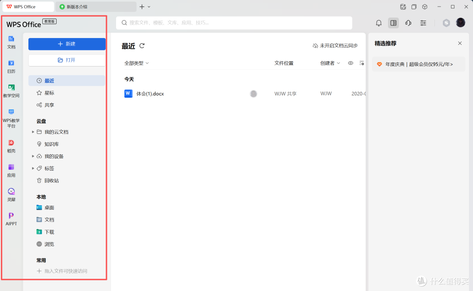Click the cube icon in title bar
473x291 pixels.
pyautogui.click(x=425, y=7)
